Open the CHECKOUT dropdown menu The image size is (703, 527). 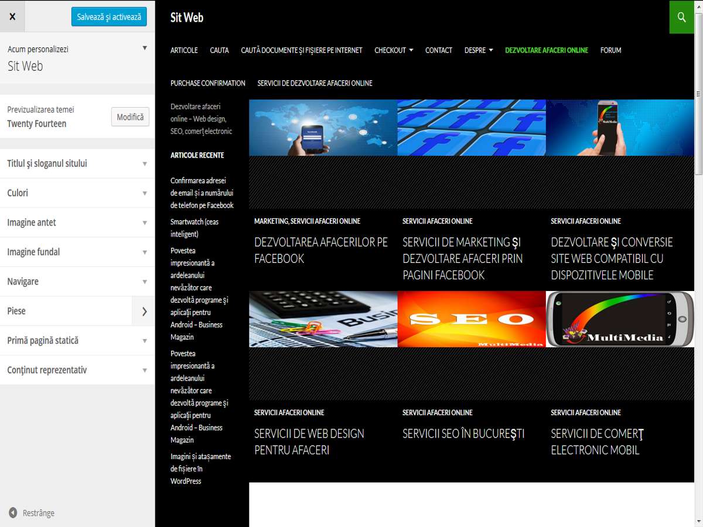coord(394,50)
